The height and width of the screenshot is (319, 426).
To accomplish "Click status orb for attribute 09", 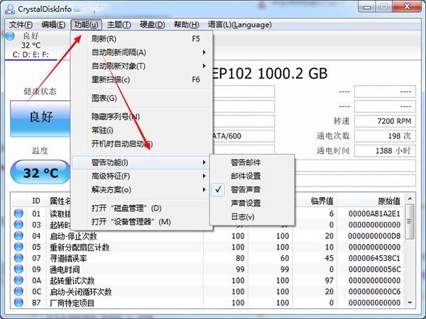I will 18,269.
